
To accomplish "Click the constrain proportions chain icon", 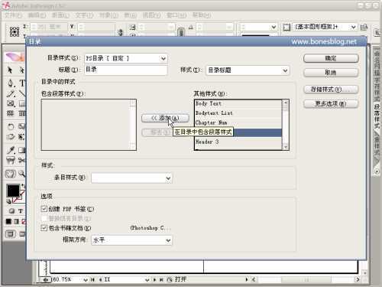I will point(181,32).
